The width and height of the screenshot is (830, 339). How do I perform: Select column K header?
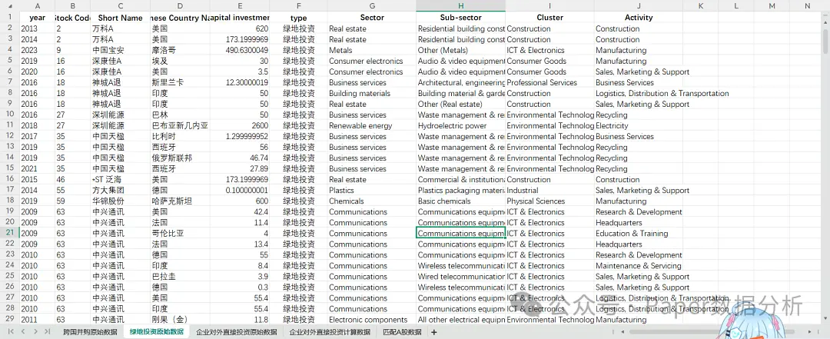point(700,6)
